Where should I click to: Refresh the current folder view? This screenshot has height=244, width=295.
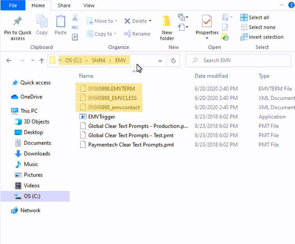173,61
